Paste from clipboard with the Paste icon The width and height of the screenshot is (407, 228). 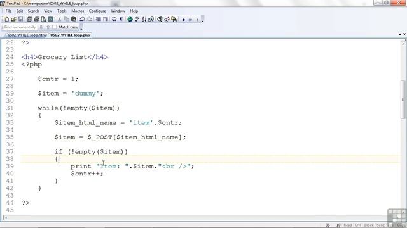pyautogui.click(x=74, y=20)
